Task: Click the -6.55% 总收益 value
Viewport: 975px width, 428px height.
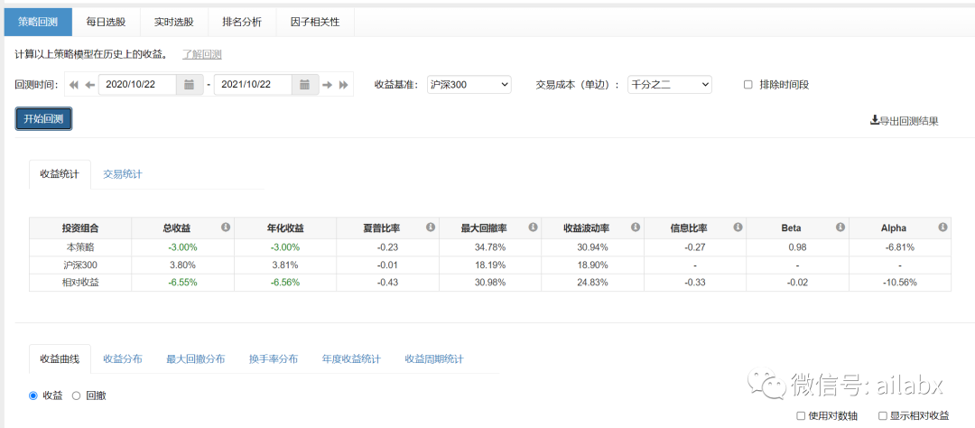Action: click(182, 282)
